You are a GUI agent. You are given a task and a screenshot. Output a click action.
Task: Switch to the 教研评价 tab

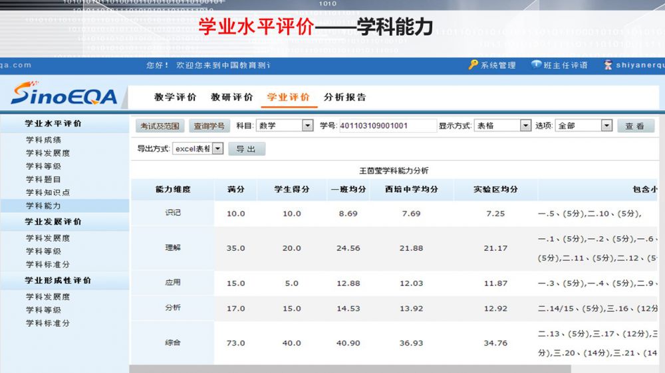coord(232,97)
